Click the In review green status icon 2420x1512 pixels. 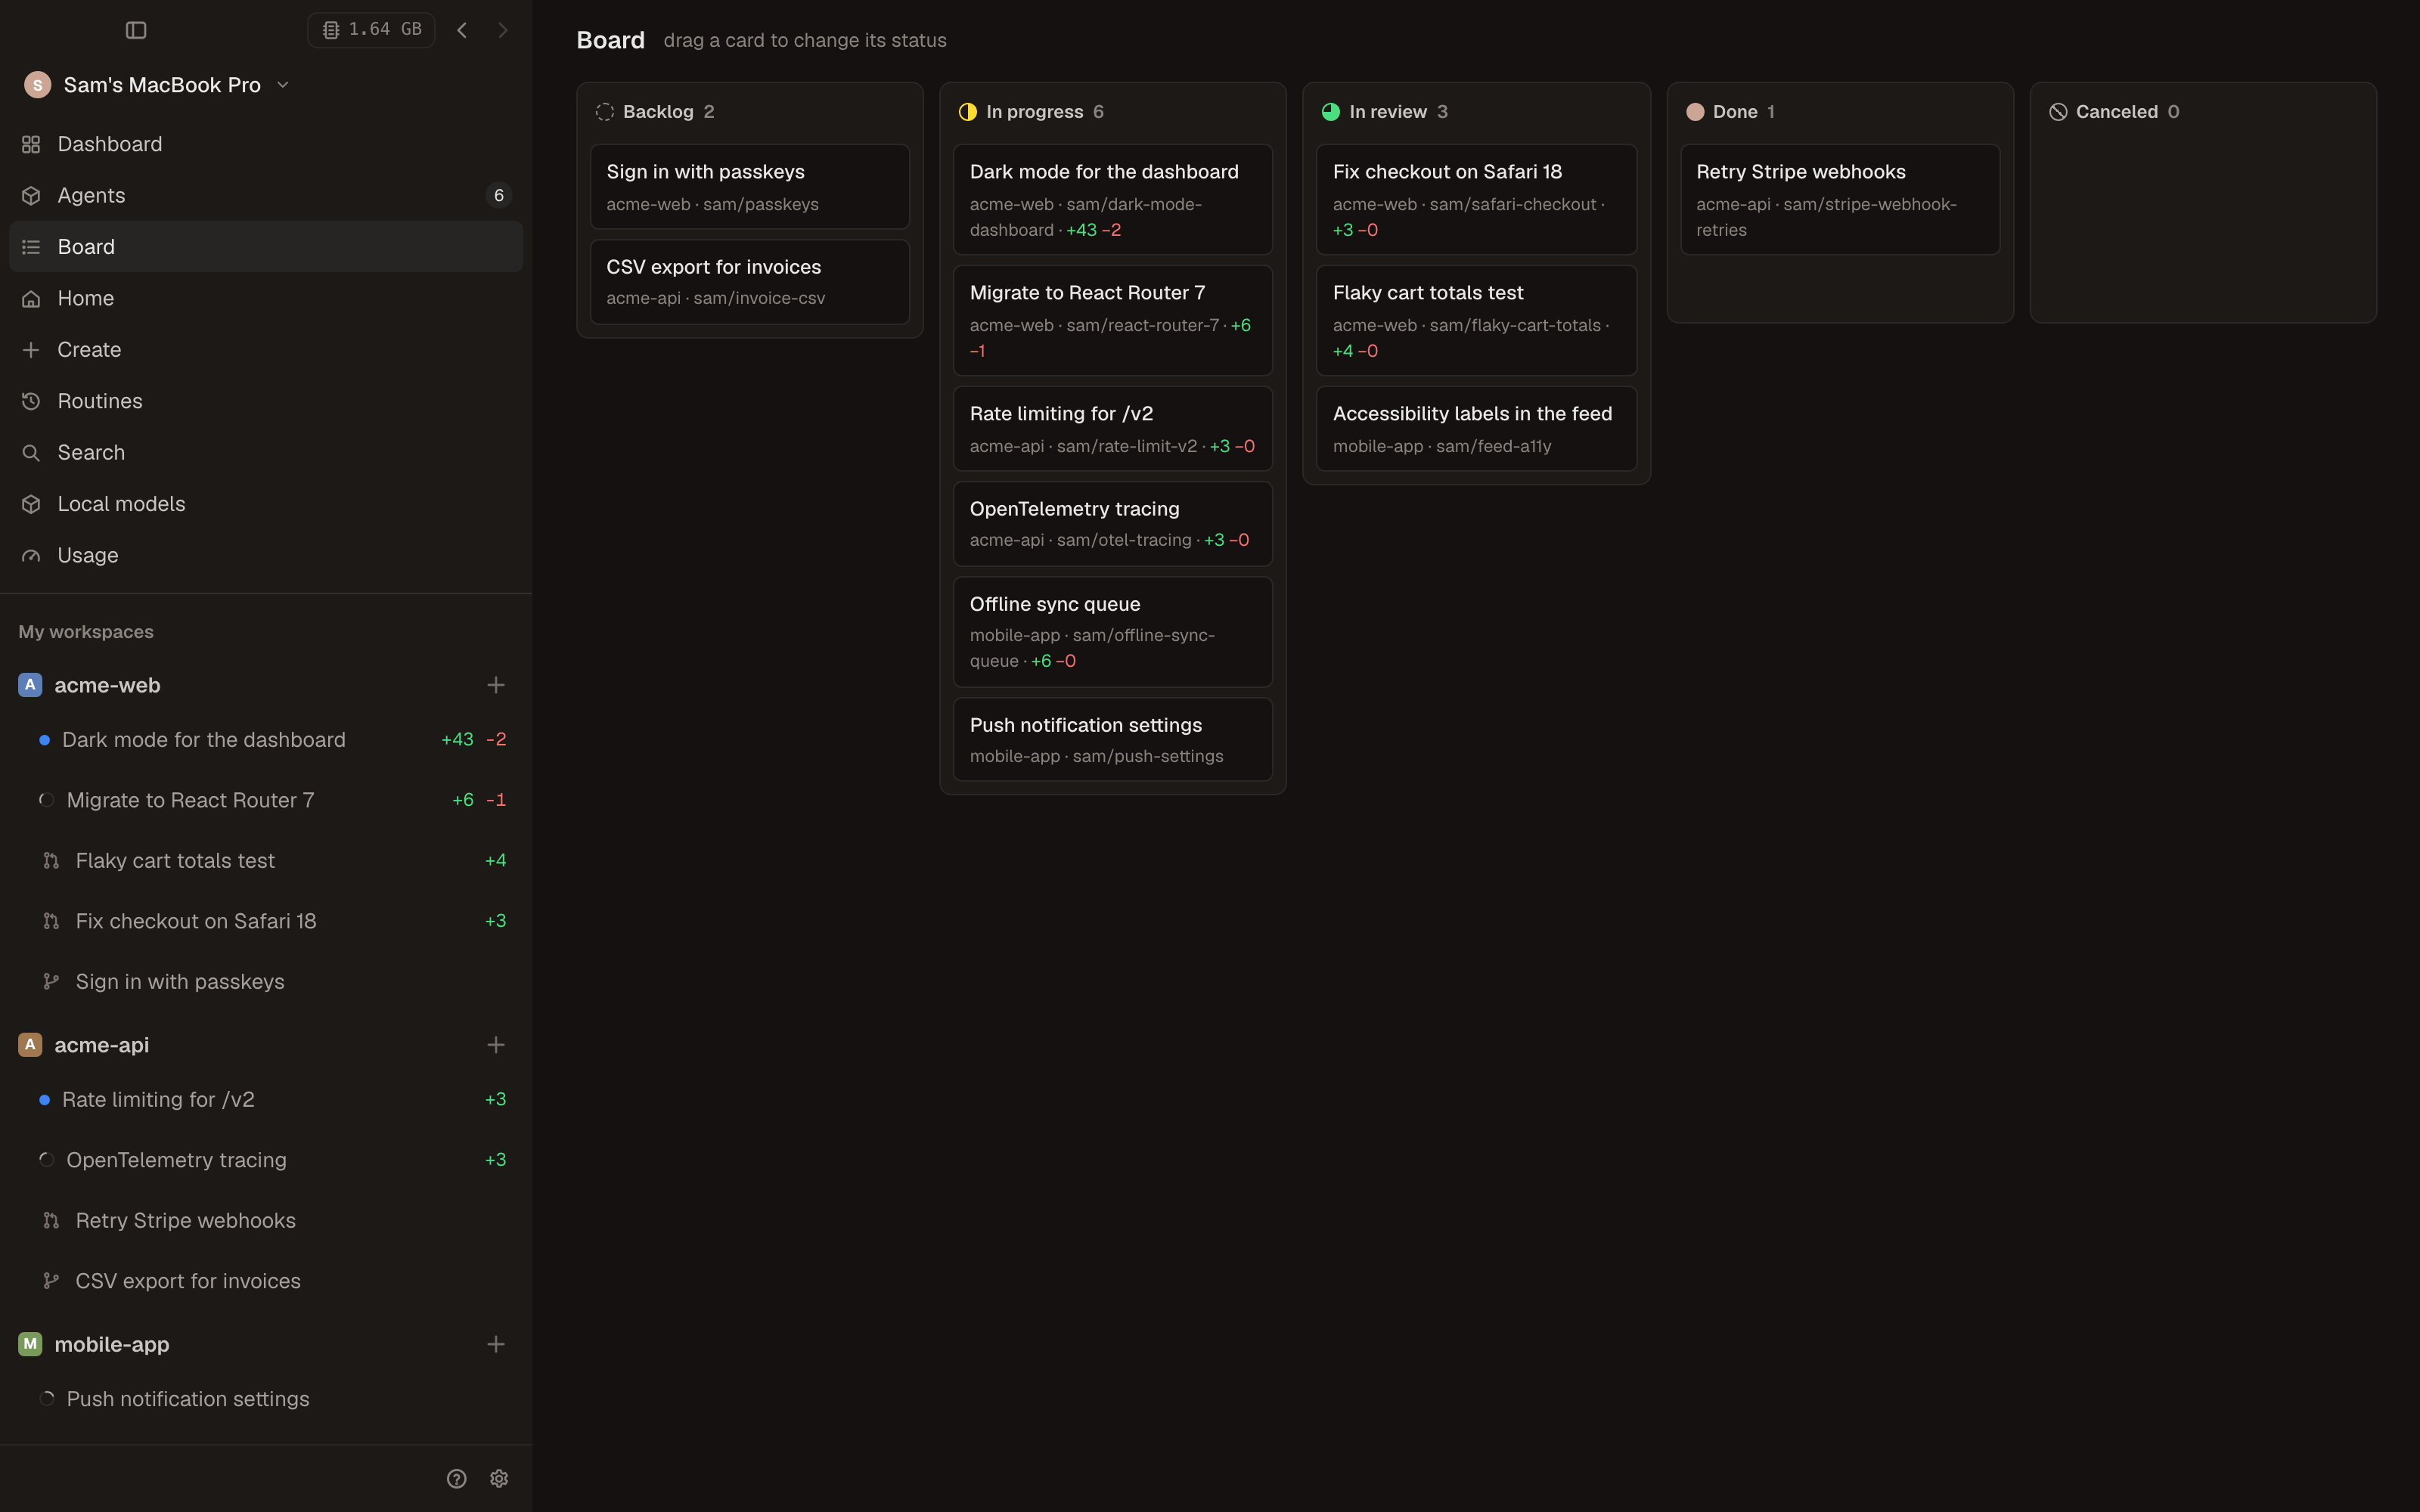coord(1330,112)
